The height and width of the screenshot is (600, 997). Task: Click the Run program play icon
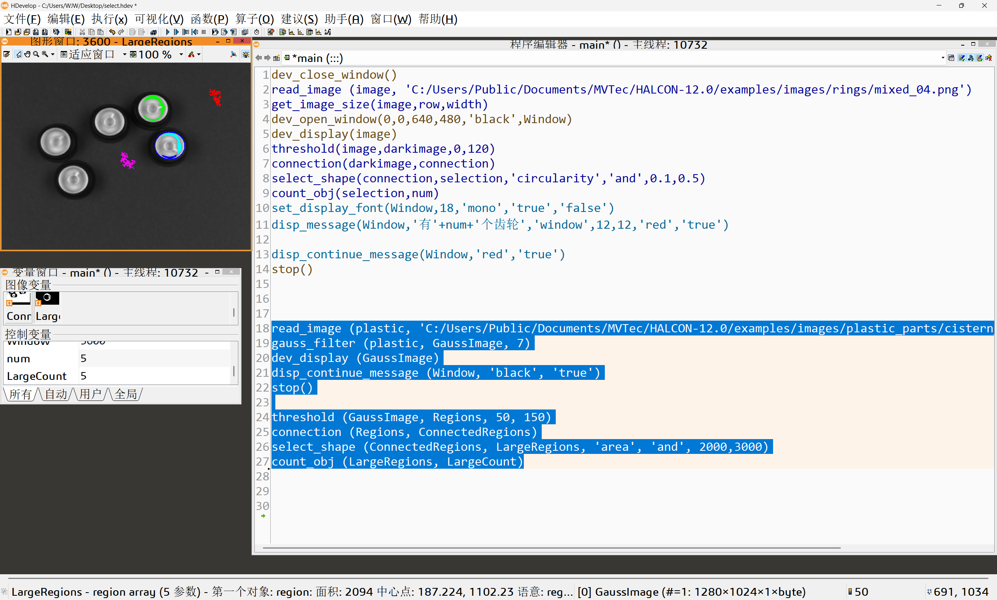pyautogui.click(x=167, y=32)
